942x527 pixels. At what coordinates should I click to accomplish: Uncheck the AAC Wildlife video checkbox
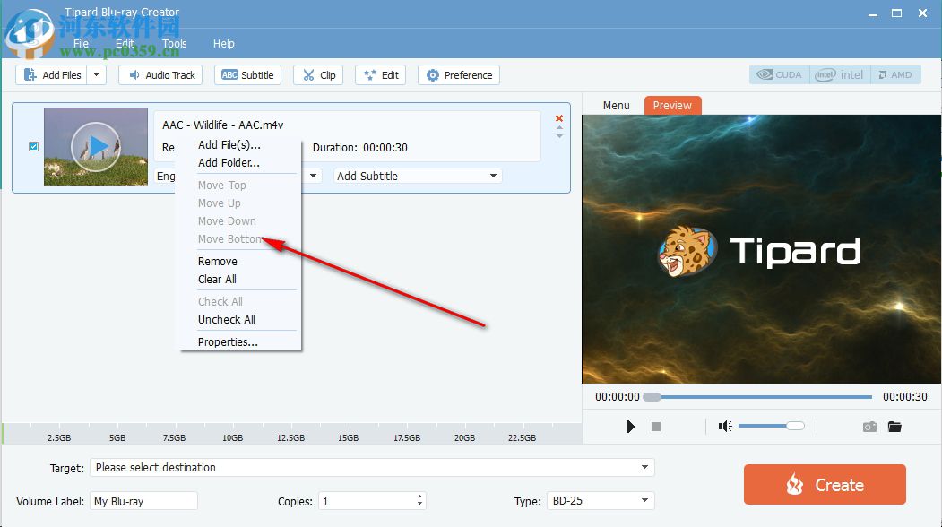tap(33, 146)
